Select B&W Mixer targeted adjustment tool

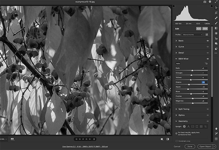[x=206, y=63]
